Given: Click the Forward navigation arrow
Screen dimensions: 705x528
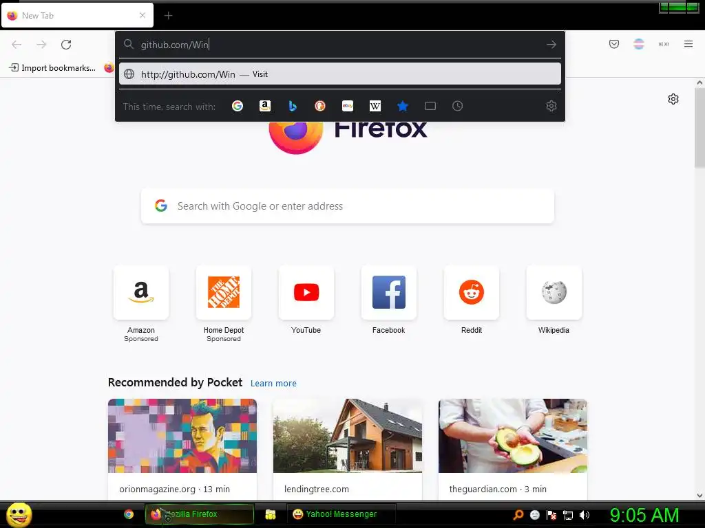Looking at the screenshot, I should [x=41, y=45].
